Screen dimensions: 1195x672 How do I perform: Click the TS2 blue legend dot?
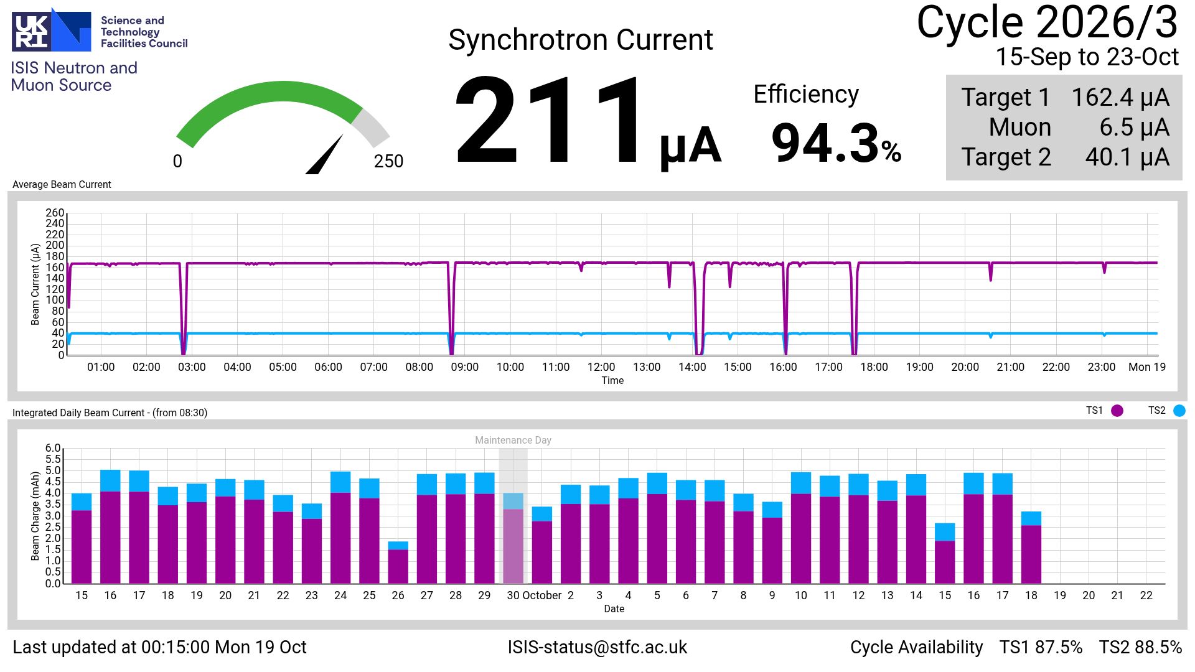[1179, 411]
